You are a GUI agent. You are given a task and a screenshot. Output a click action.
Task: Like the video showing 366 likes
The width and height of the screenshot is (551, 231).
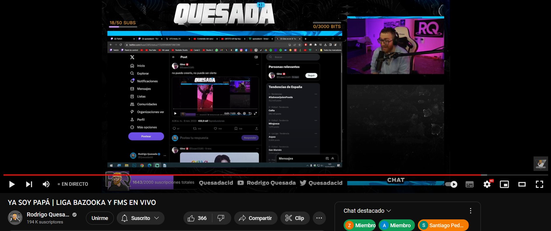[x=197, y=218]
